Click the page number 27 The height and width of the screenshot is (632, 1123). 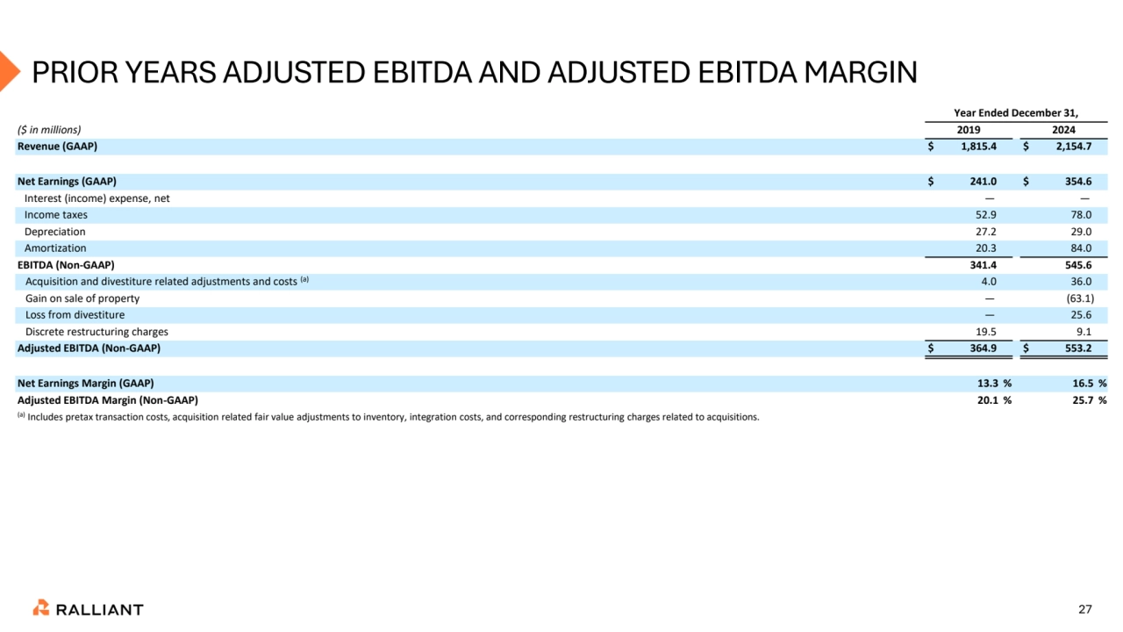tap(1084, 608)
